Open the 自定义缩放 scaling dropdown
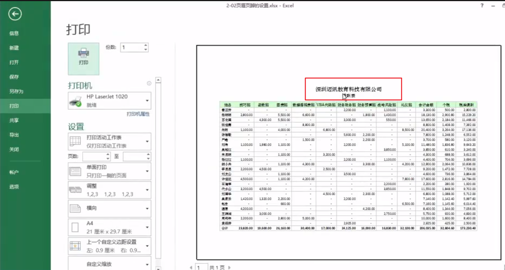Viewport: 505px width, 270px height. click(x=109, y=263)
